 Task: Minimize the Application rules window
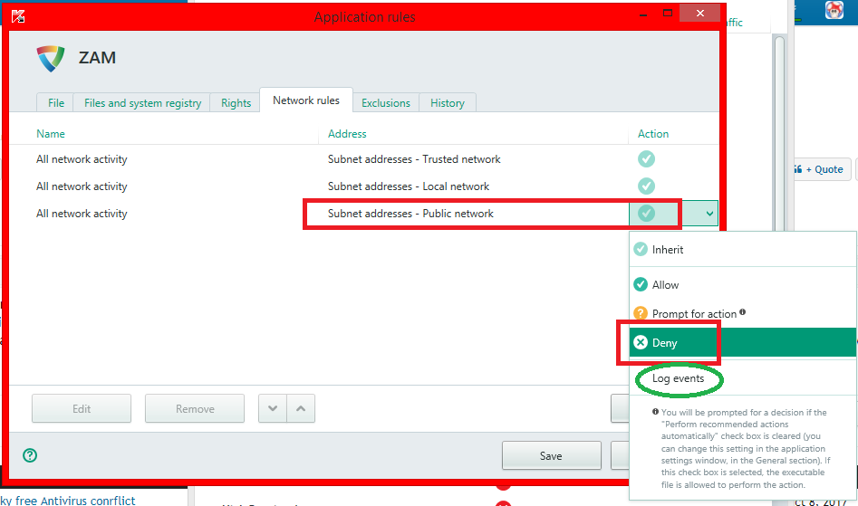[643, 14]
